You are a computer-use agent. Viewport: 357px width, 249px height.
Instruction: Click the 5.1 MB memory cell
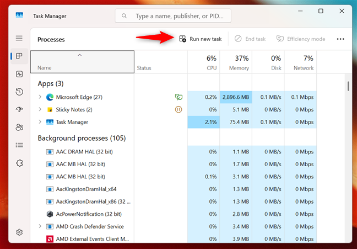pyautogui.click(x=236, y=109)
